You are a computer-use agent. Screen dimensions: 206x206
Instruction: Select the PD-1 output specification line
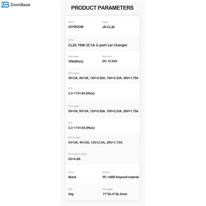(x=103, y=78)
